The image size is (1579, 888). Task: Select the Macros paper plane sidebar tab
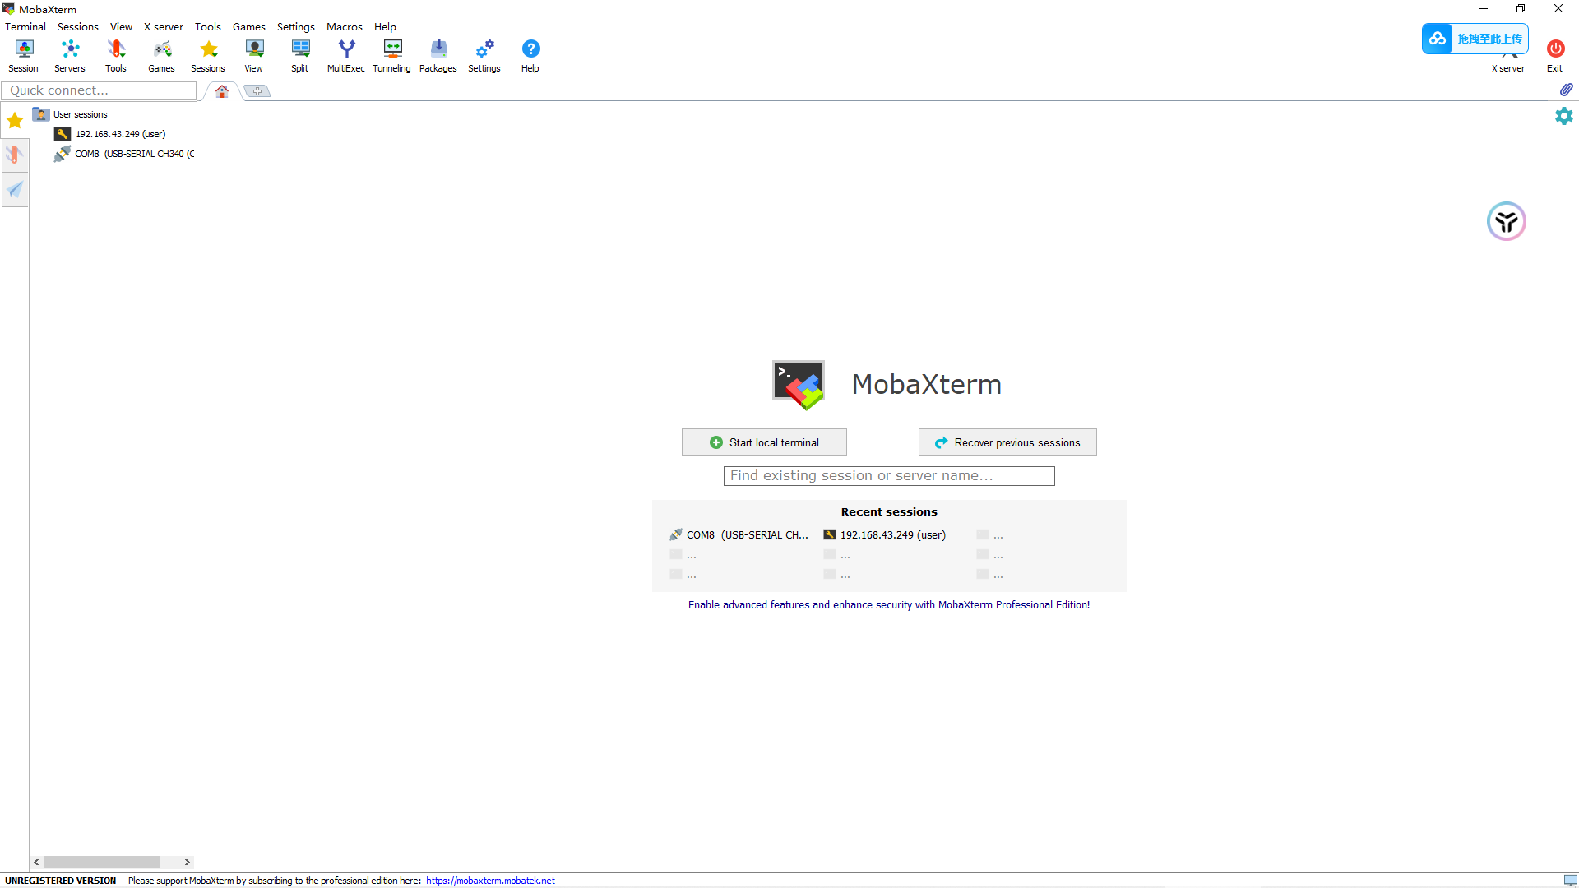15,189
